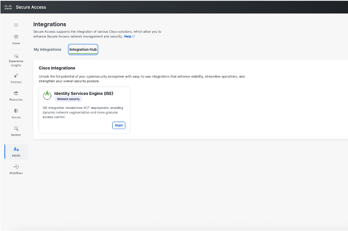Click the Integrations page heading

click(50, 24)
